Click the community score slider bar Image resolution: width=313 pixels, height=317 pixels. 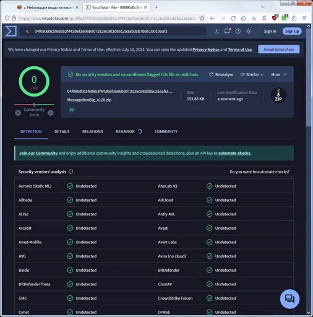[x=34, y=105]
